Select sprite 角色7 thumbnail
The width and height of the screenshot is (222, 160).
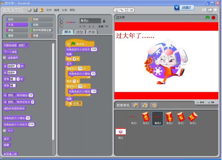181,119
